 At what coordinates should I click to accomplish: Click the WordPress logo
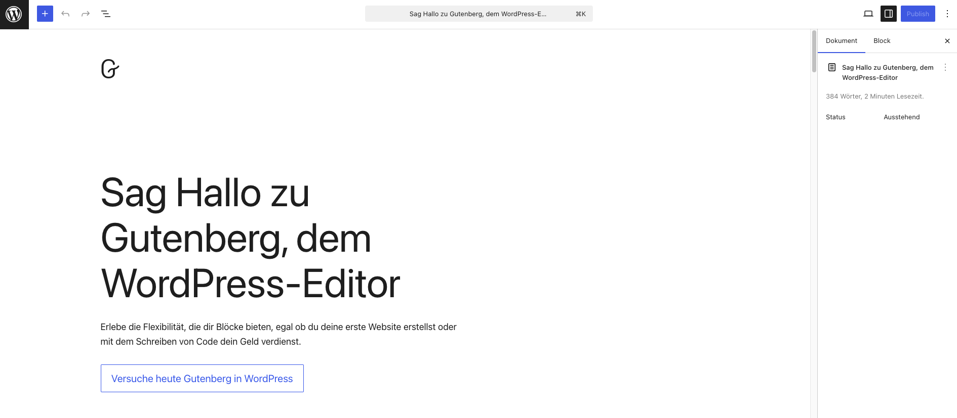point(14,14)
